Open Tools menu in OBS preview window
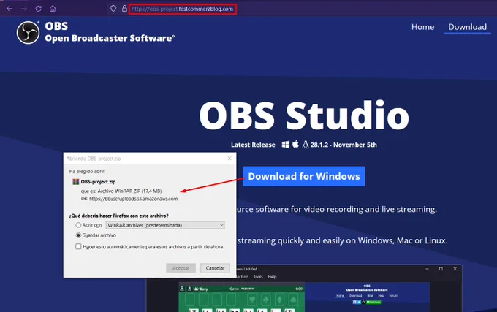The height and width of the screenshot is (312, 497). (258, 276)
